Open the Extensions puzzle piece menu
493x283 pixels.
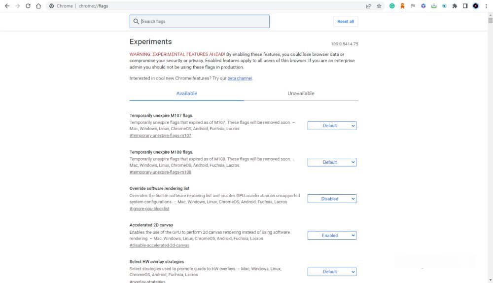[x=455, y=6]
